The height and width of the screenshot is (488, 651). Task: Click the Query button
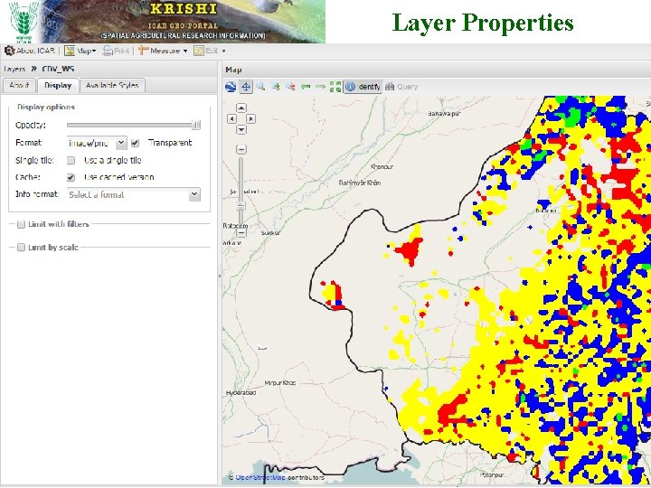point(402,87)
